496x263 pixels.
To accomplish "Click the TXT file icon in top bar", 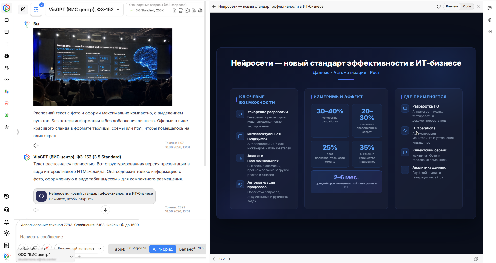I will (194, 11).
